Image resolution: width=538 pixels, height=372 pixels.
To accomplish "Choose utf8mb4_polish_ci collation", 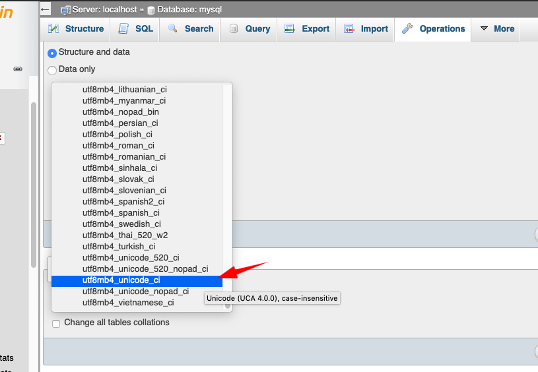I will pos(137,135).
